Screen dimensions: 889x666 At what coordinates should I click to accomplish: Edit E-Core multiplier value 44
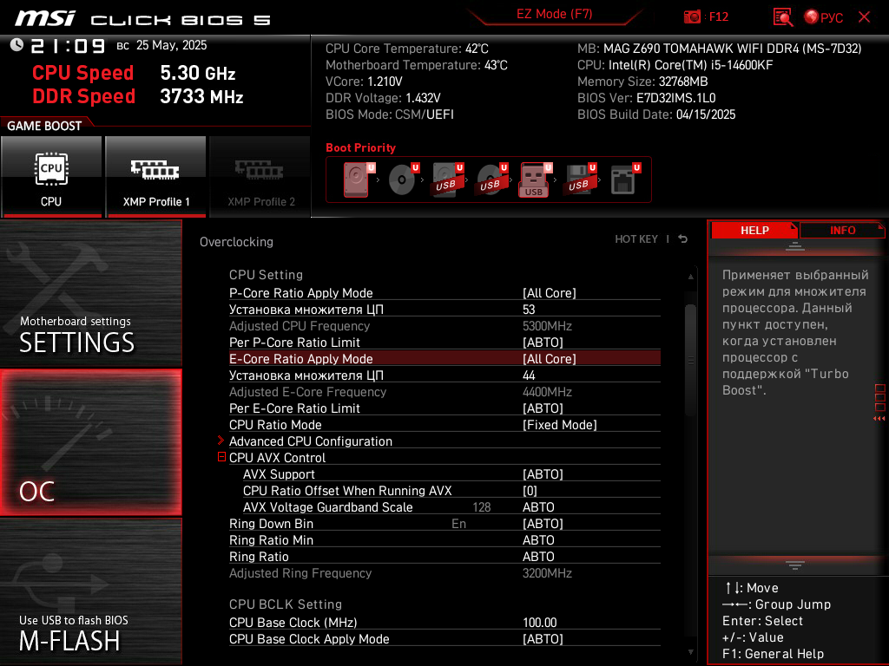[529, 375]
